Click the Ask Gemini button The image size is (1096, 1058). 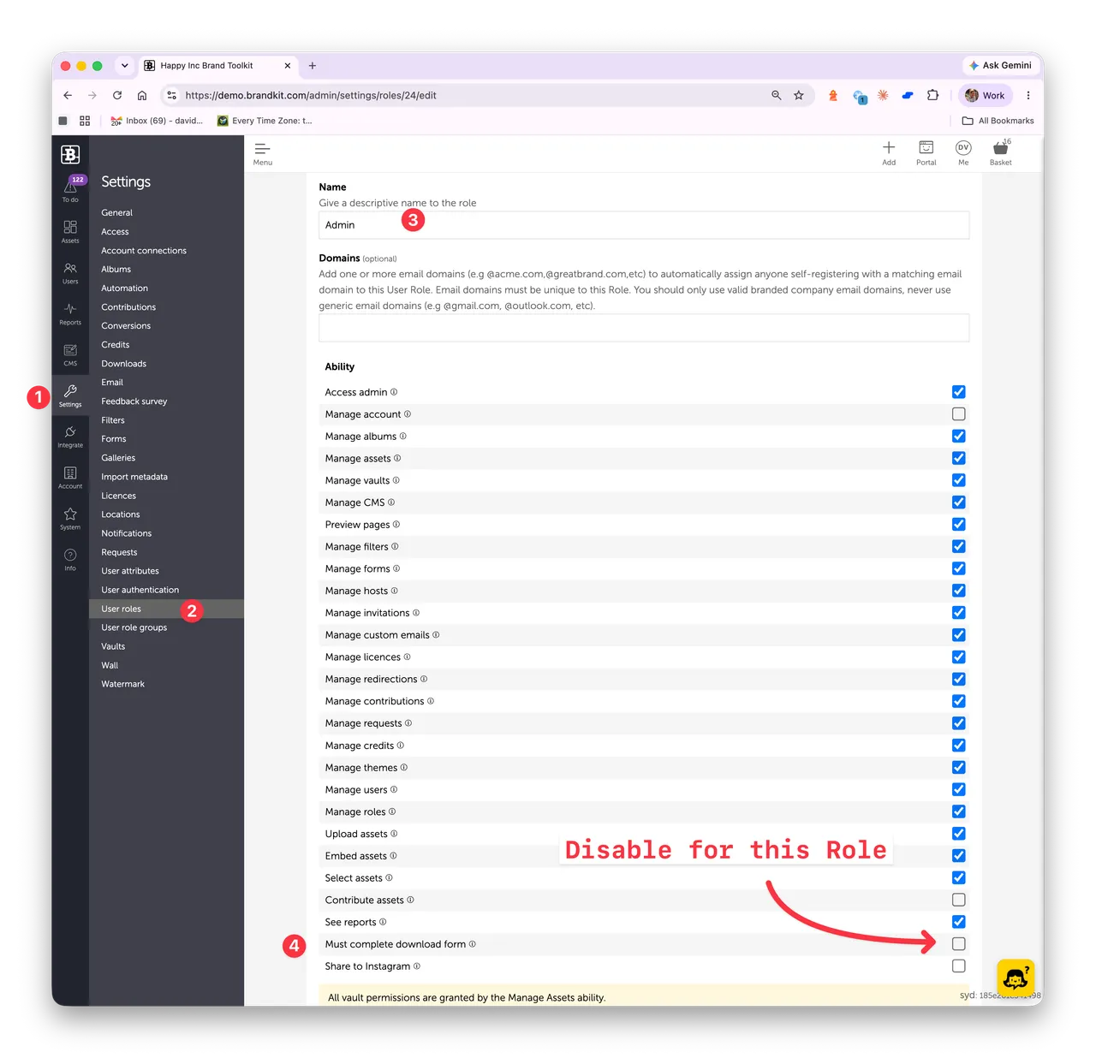click(x=999, y=65)
